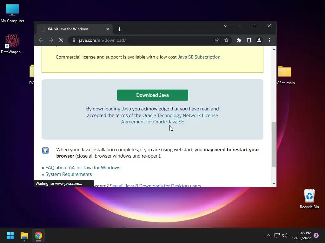
Task: Open the network tray icon
Action: (277, 235)
